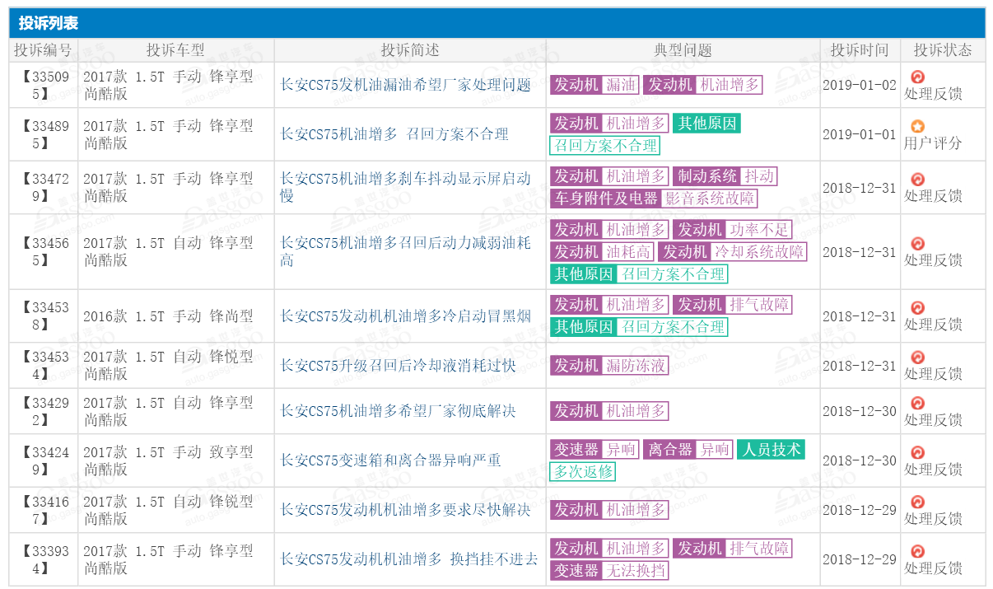Click the 制动系统 抖动 issue tag

point(725,176)
